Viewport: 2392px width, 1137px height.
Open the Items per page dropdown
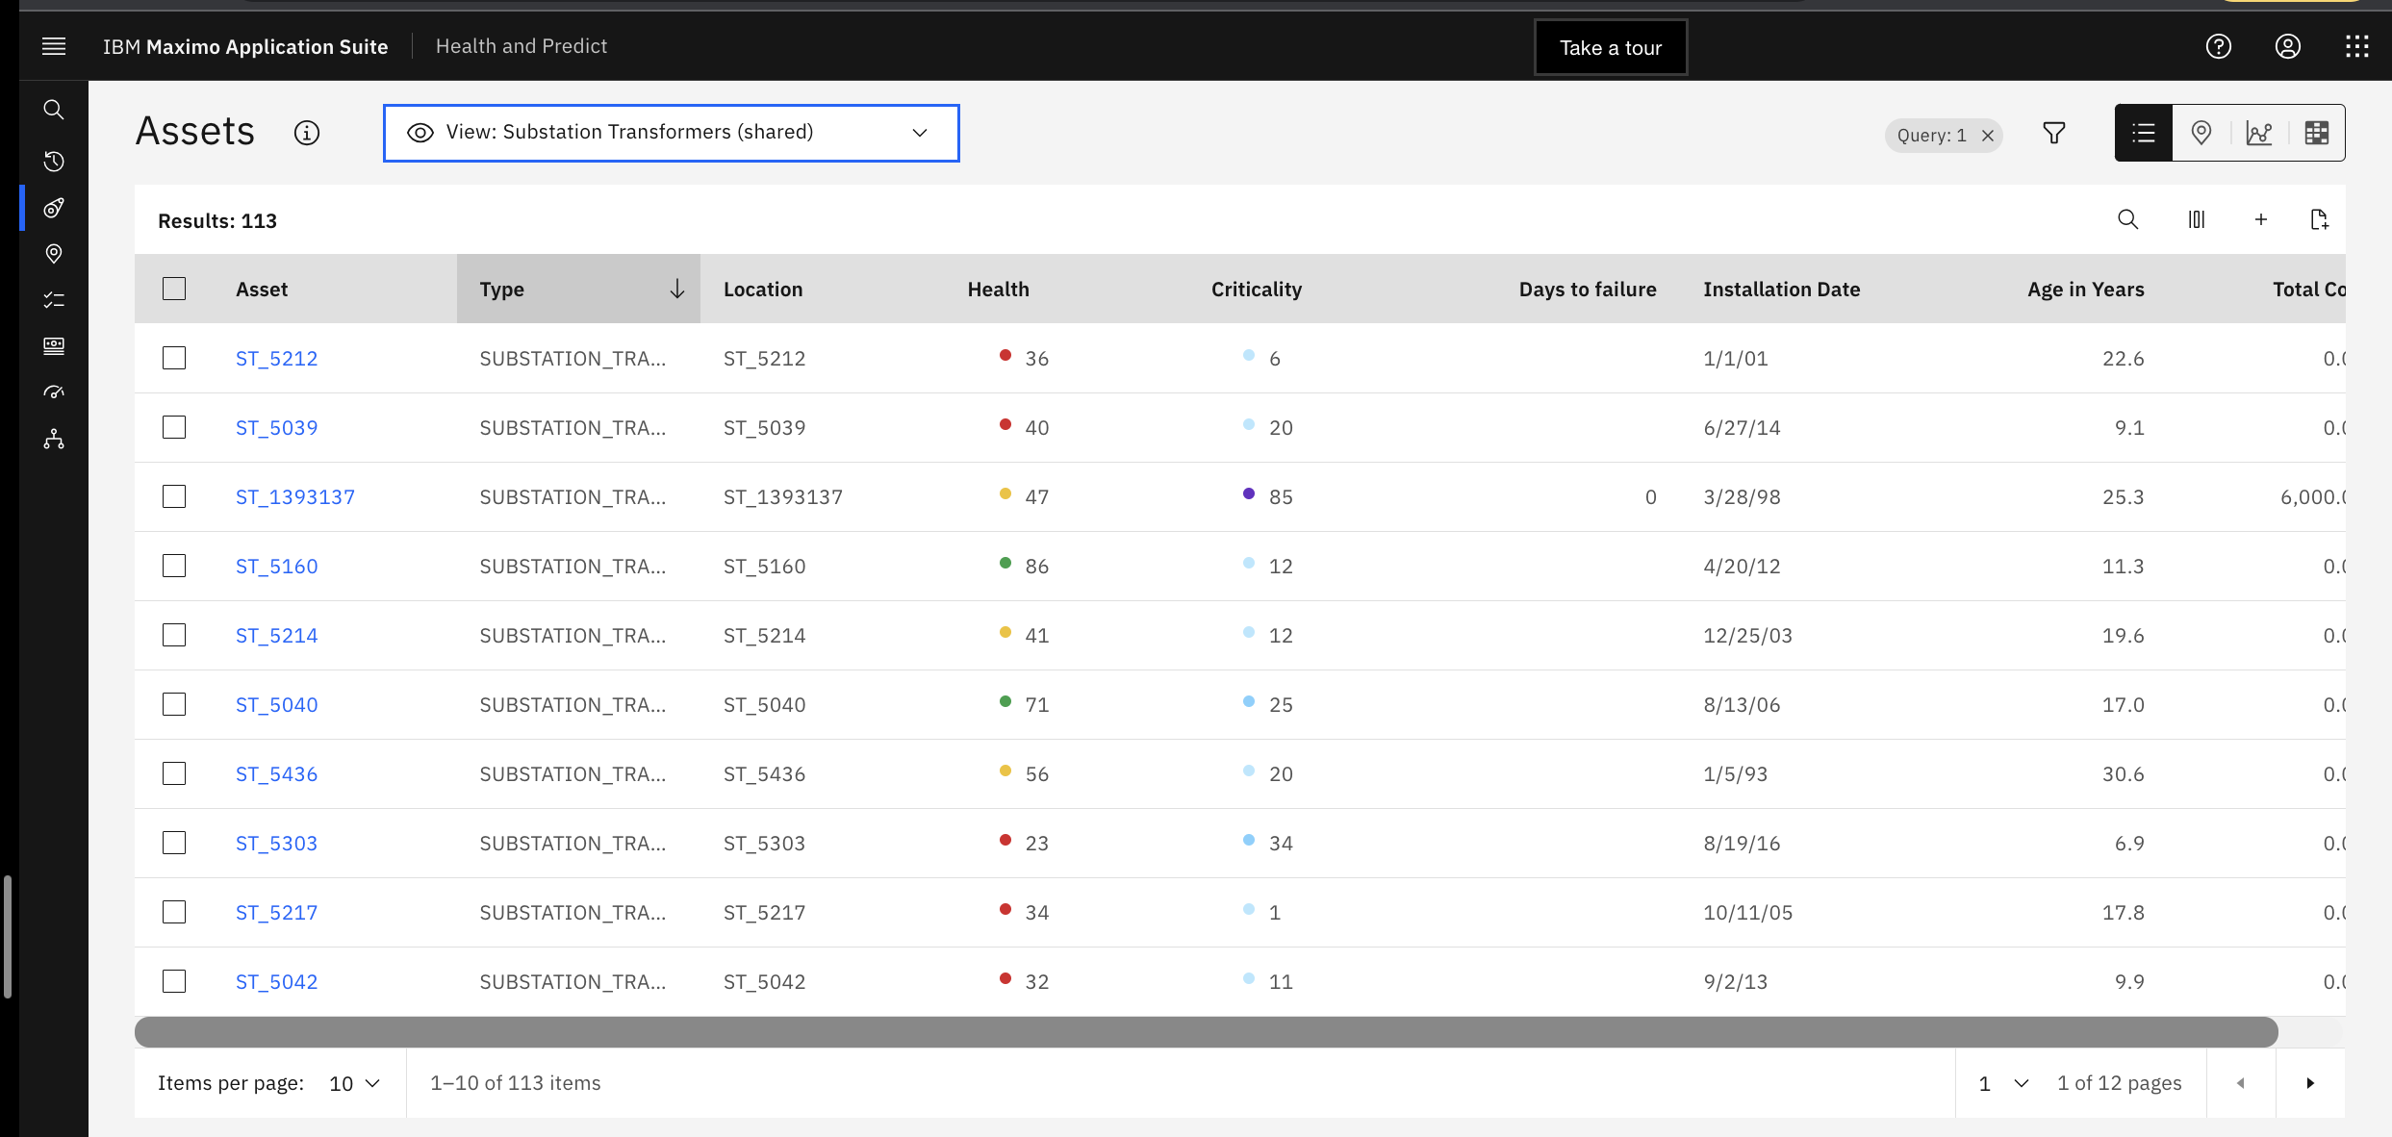click(x=355, y=1083)
